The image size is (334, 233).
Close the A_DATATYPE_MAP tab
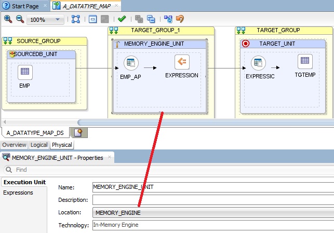[x=116, y=6]
